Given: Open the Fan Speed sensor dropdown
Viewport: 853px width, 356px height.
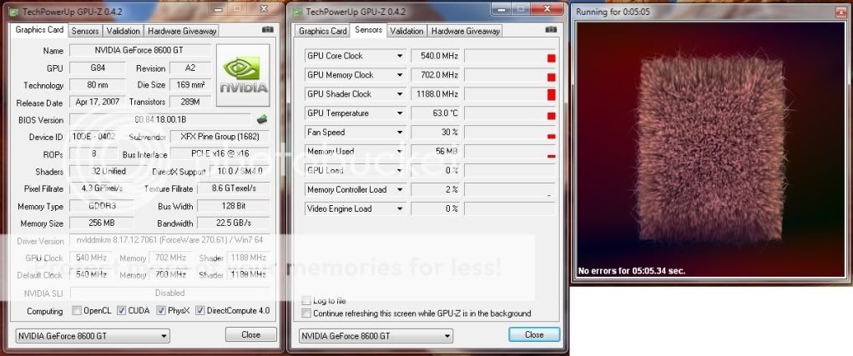Looking at the screenshot, I should click(400, 132).
